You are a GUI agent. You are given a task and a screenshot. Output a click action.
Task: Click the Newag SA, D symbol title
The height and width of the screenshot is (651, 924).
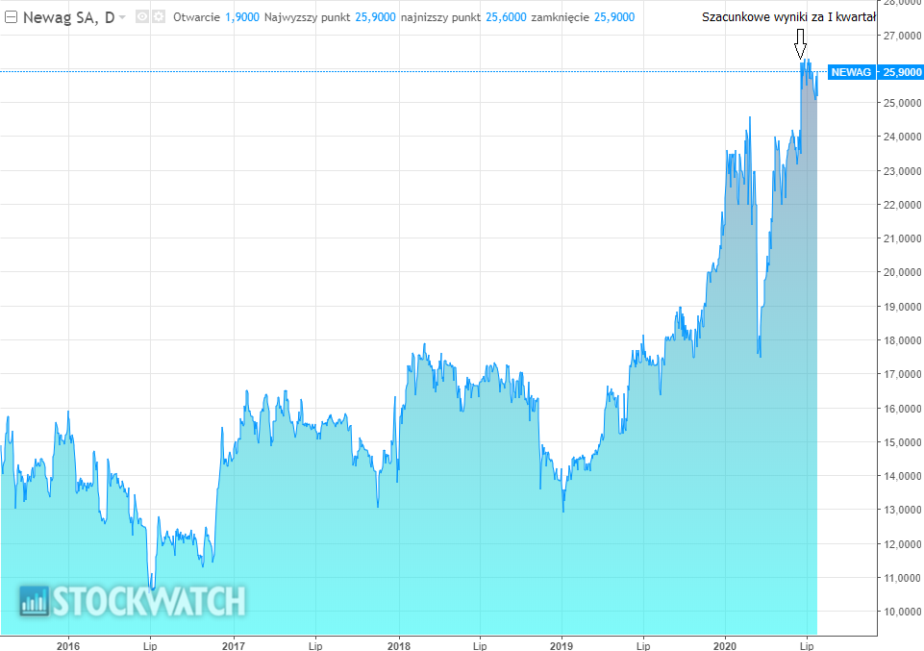click(68, 17)
